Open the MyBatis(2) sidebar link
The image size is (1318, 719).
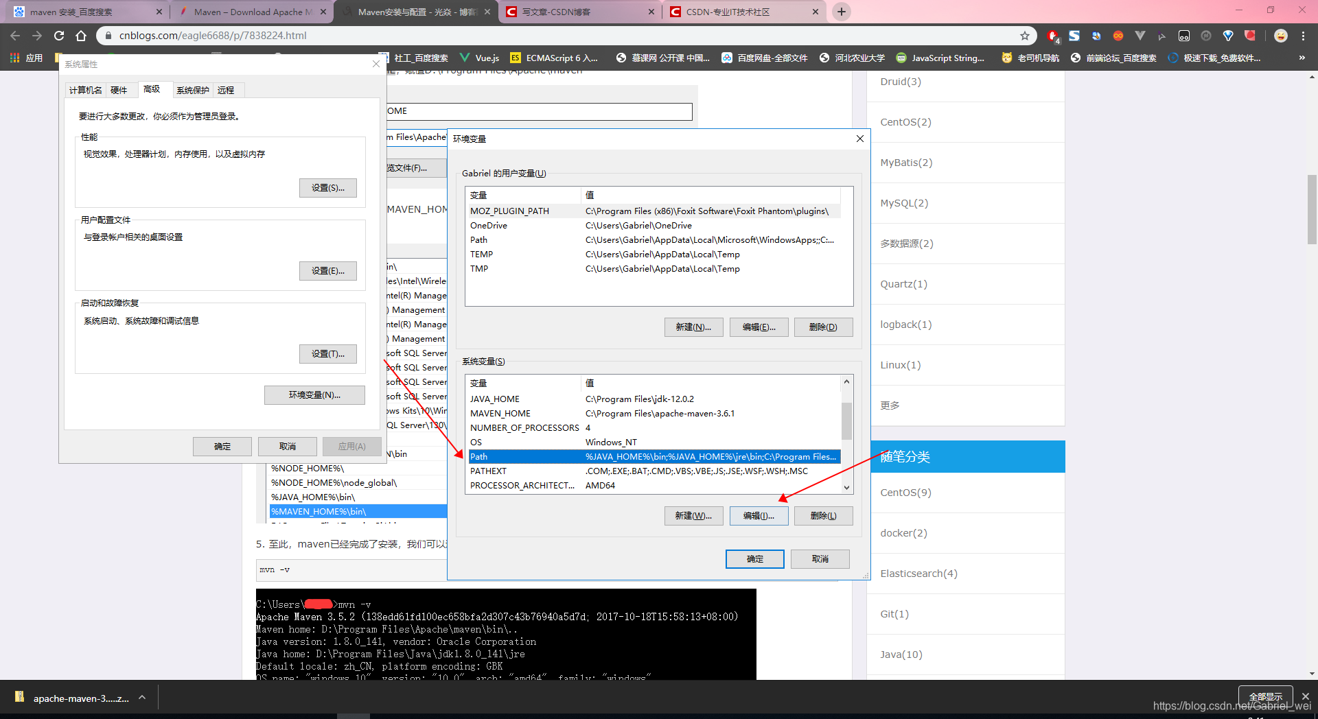tap(906, 163)
